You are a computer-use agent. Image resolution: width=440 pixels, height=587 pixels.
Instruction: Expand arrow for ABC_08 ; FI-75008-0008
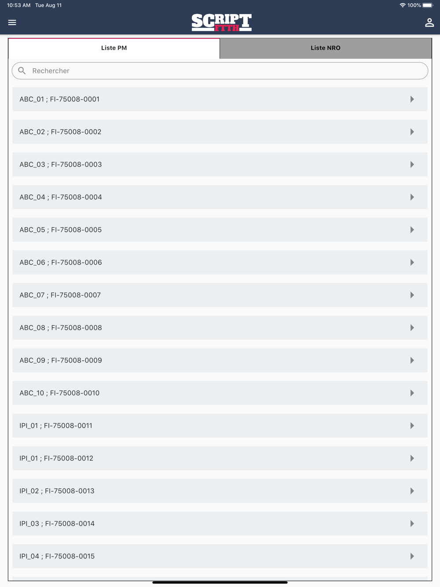coord(412,327)
